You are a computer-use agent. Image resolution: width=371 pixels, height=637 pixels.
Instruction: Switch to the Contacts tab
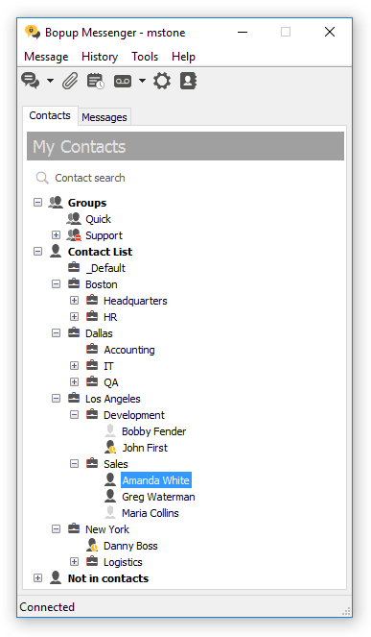(x=50, y=115)
